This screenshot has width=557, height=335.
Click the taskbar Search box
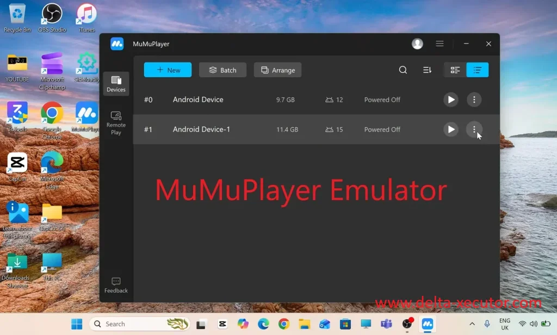point(139,324)
